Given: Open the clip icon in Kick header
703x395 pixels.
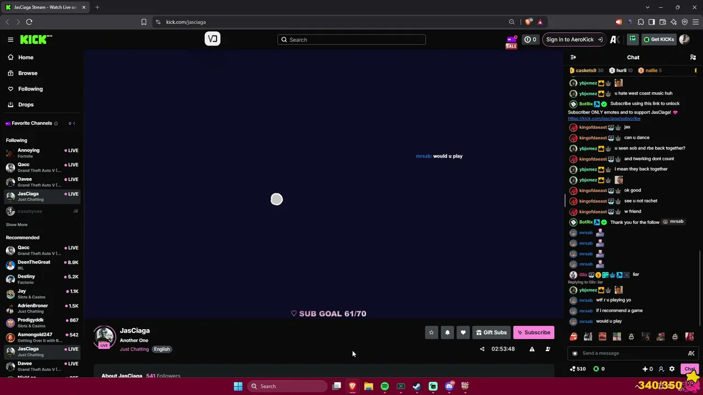Looking at the screenshot, I should (x=213, y=38).
